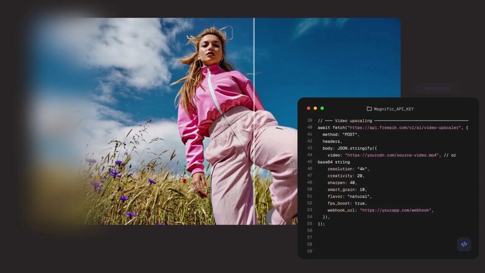Click the sharpen: 40 line
The image size is (485, 273).
point(342,182)
